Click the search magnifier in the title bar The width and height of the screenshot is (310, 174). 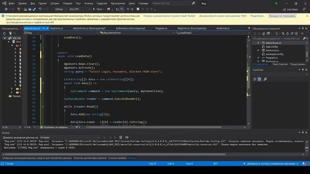tap(193, 3)
